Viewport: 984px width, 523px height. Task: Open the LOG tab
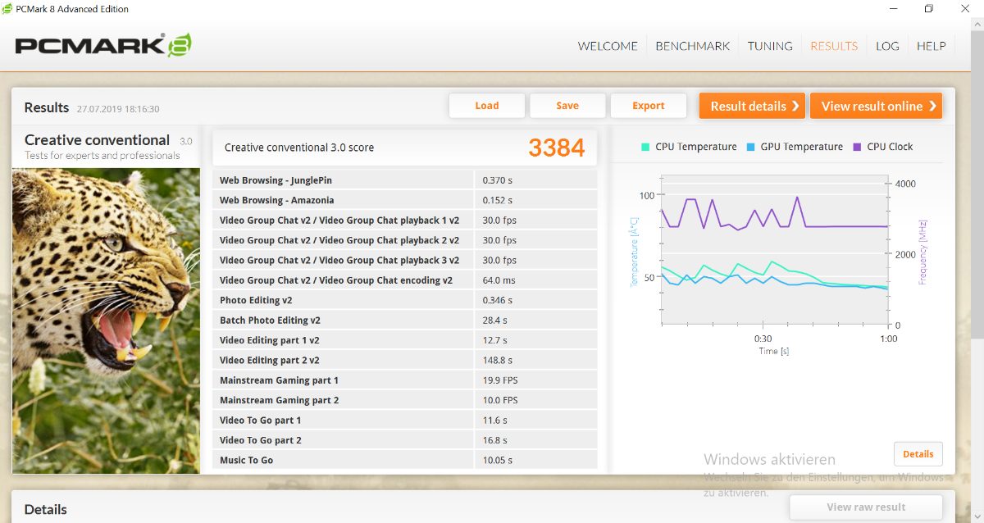(887, 46)
